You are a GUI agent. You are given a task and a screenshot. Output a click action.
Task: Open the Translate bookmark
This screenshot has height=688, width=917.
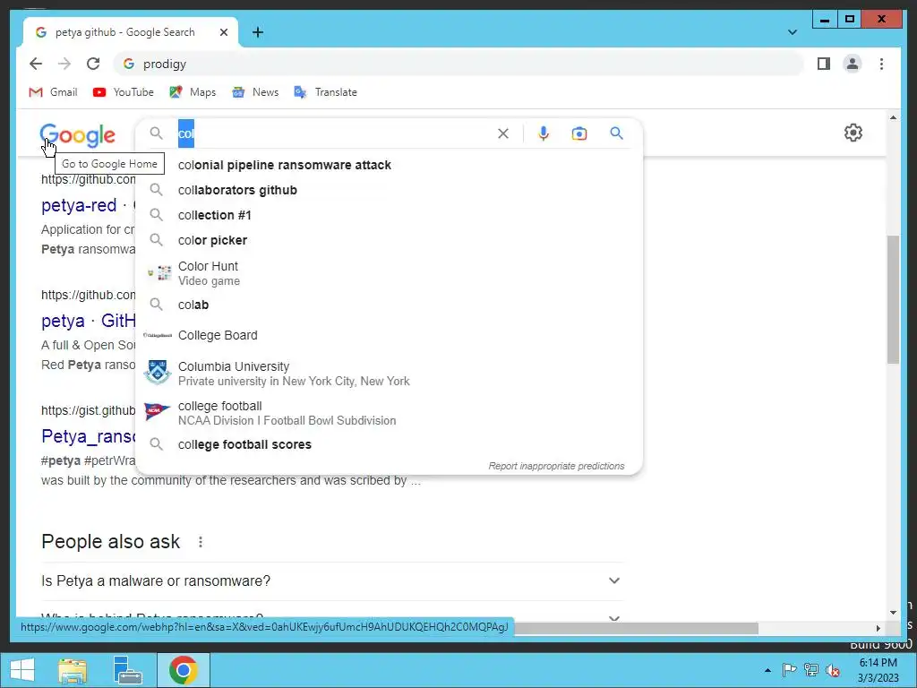325,92
